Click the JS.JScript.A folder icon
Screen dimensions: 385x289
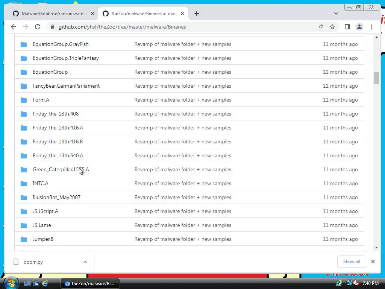pyautogui.click(x=24, y=211)
